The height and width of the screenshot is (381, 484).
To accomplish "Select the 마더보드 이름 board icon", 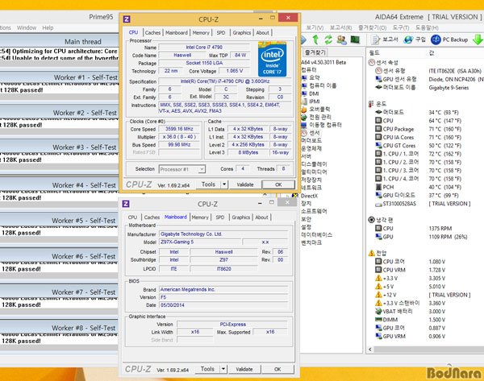I will point(379,87).
